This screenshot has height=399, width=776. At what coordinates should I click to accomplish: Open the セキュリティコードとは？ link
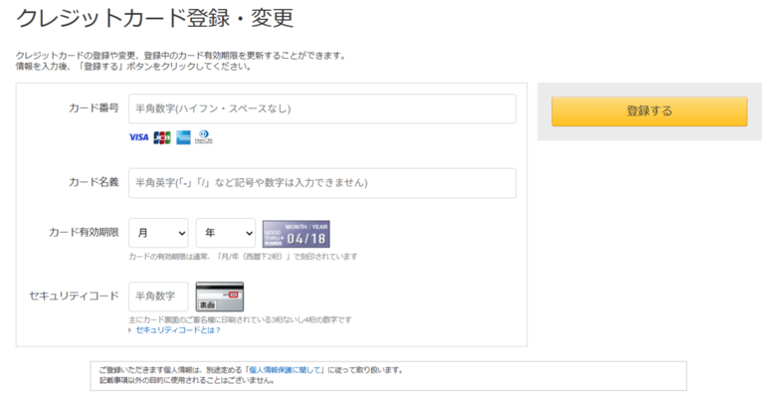click(178, 330)
